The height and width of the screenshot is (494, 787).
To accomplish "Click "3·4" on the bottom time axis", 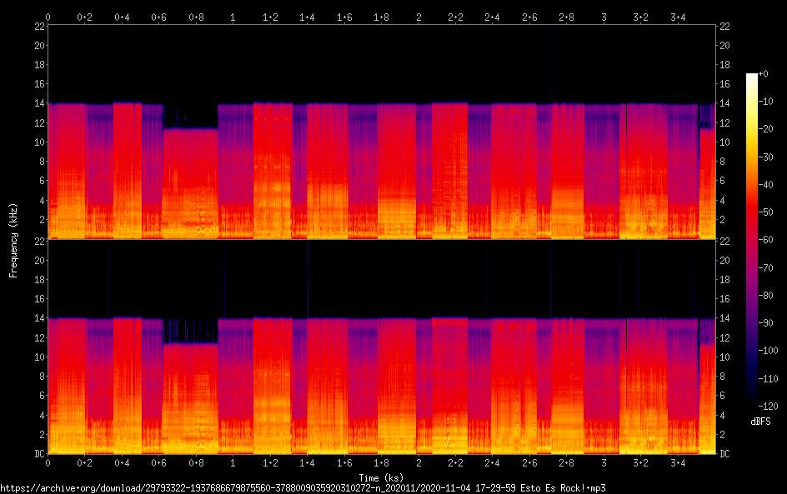I will (x=678, y=463).
